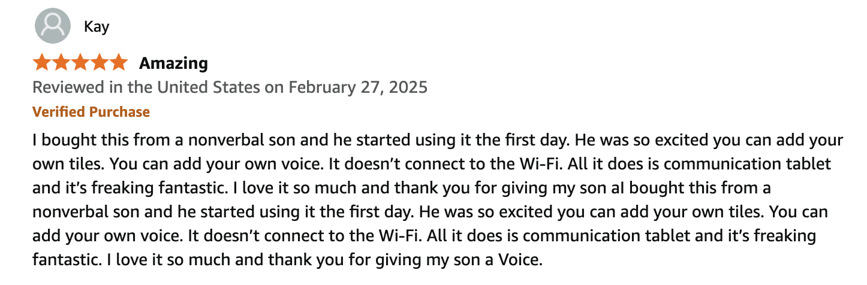Click the first orange rating star

point(42,62)
